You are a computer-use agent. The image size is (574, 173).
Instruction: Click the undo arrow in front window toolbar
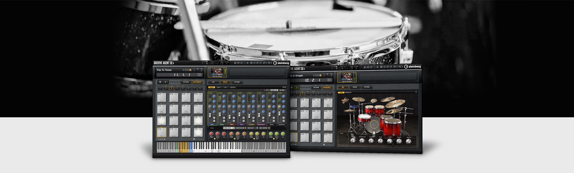[x=264, y=63]
